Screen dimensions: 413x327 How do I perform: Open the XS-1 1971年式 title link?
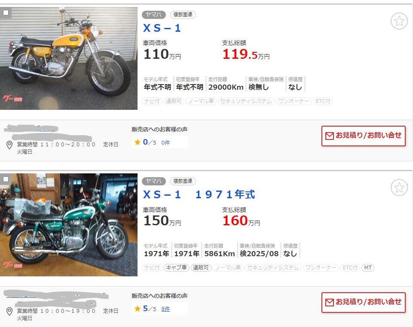[x=199, y=194]
